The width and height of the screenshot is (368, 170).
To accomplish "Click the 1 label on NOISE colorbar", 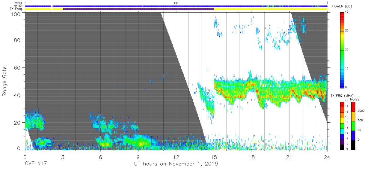I will tap(358, 149).
